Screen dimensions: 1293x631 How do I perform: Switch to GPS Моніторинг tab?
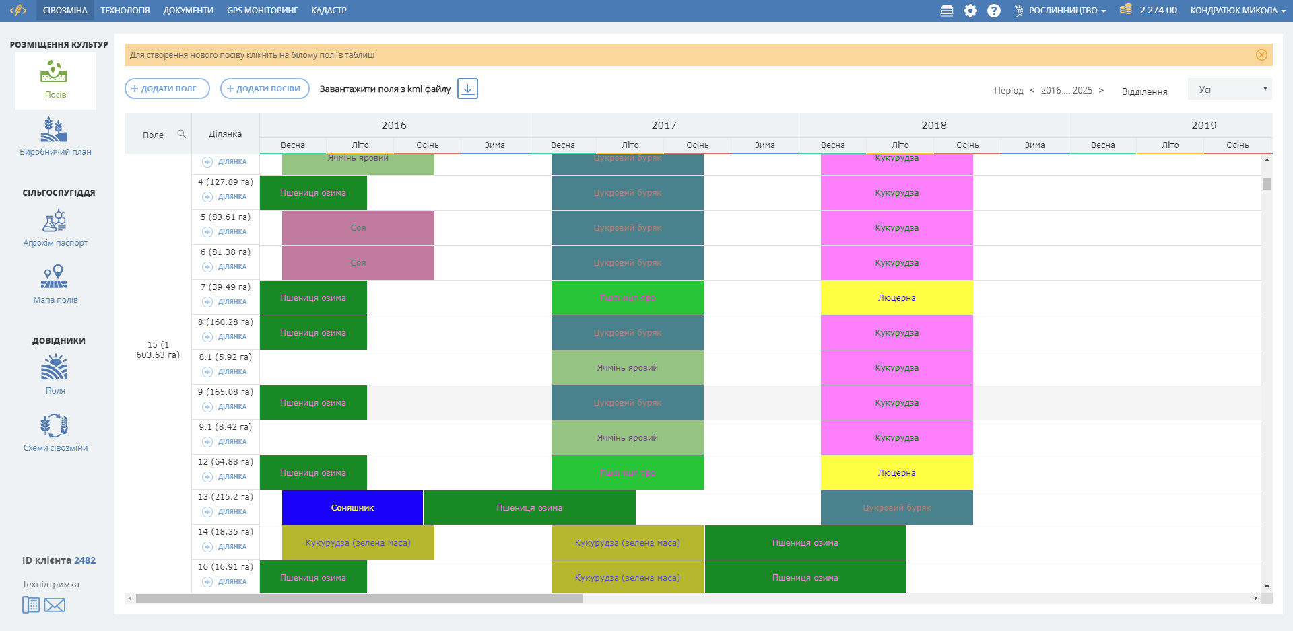tap(262, 11)
